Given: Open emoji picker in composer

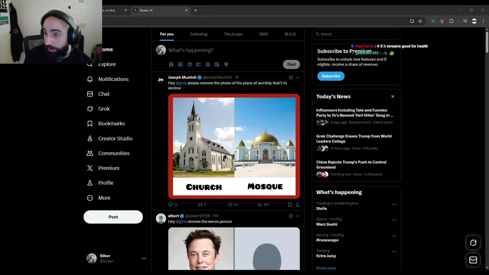Looking at the screenshot, I should point(208,65).
